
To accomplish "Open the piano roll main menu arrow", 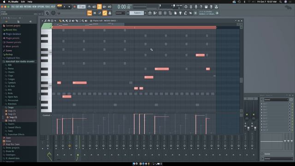I will tap(42, 21).
